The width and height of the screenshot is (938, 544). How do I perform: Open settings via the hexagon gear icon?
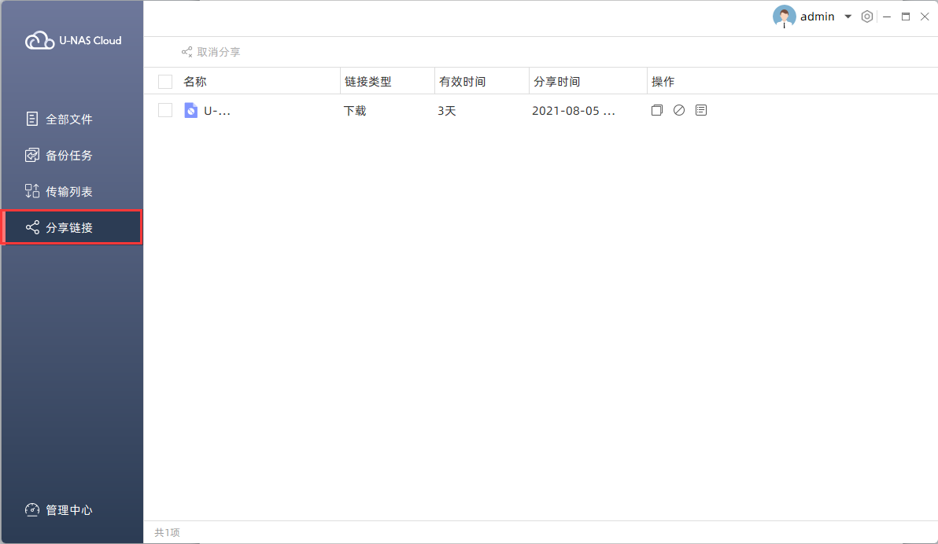867,17
